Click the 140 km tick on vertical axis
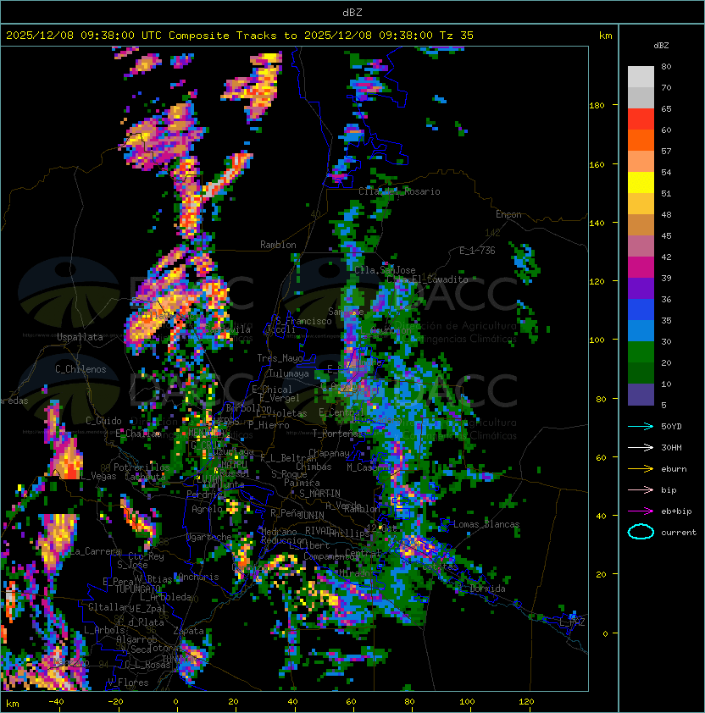The width and height of the screenshot is (705, 713). 597,224
